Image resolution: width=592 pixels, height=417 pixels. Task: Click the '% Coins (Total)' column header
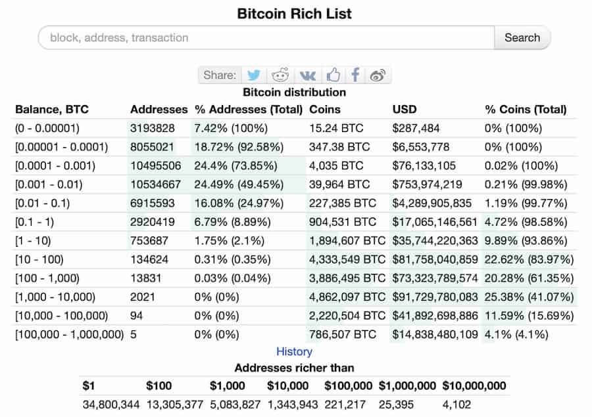(526, 110)
